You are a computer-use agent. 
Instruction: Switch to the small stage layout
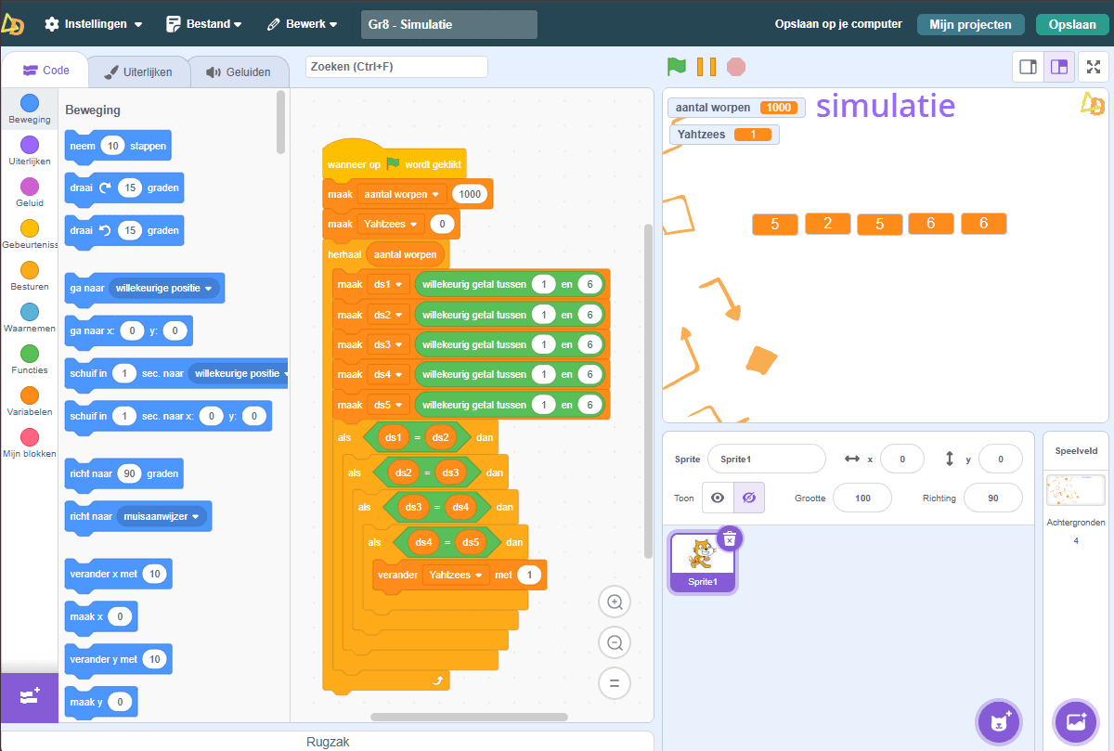click(x=1028, y=67)
